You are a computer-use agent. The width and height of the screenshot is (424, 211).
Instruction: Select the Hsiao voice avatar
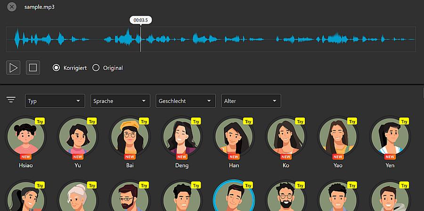(x=25, y=138)
